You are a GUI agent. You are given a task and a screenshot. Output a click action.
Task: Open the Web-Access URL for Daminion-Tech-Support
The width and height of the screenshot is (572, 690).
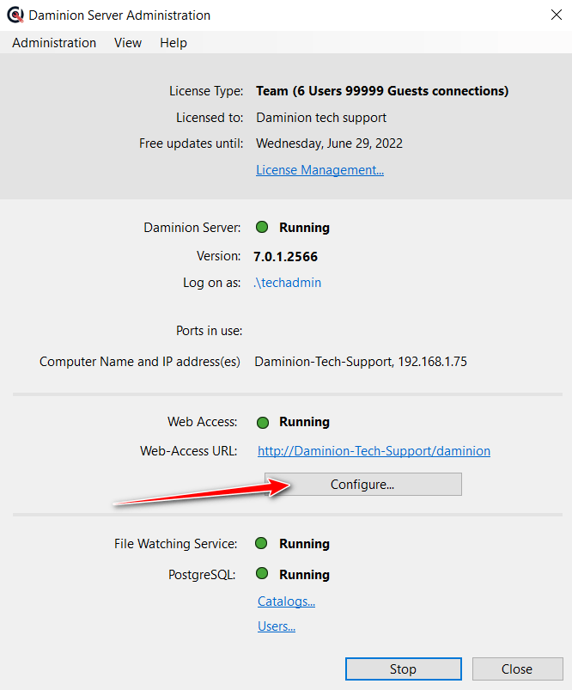pos(374,451)
